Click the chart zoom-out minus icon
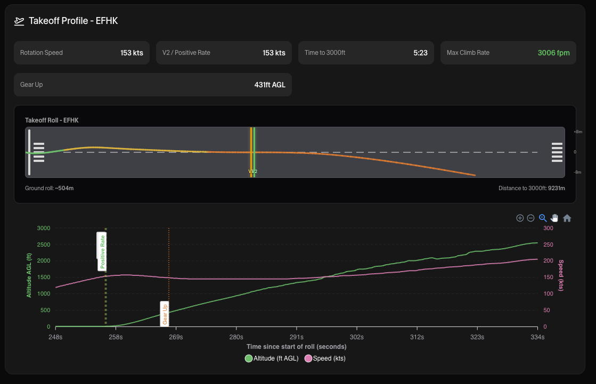This screenshot has height=384, width=596. (530, 218)
